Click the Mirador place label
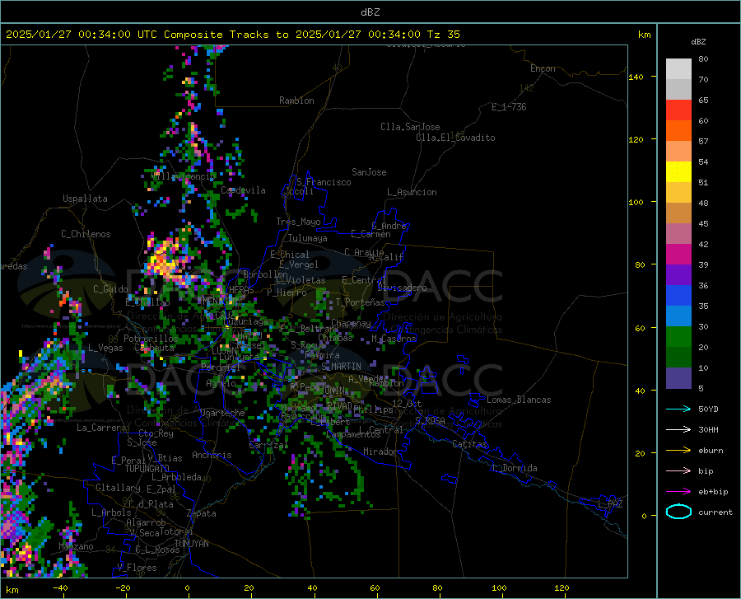The width and height of the screenshot is (741, 599). click(x=380, y=452)
